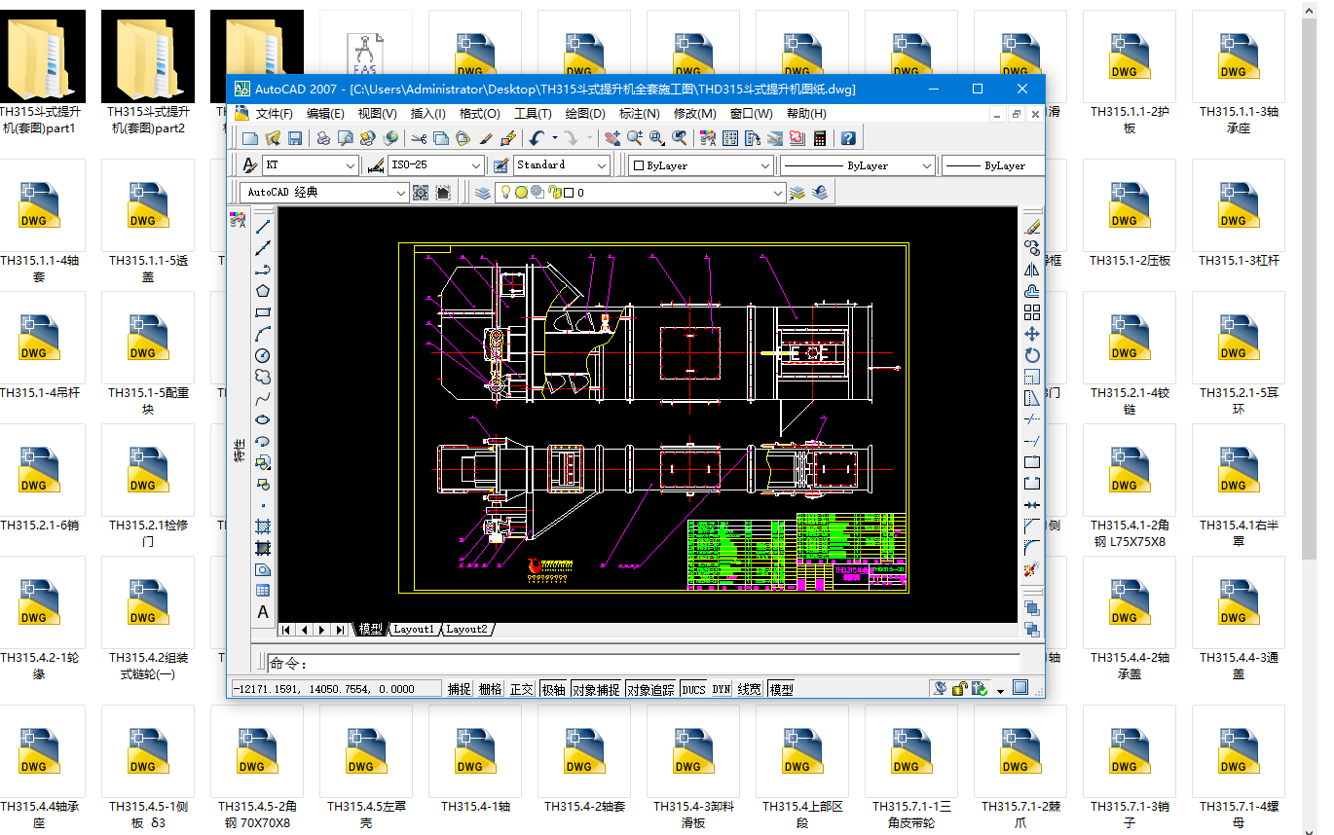Toggle 对象捕捉 object snap in status bar
This screenshot has height=835, width=1334.
[x=596, y=689]
